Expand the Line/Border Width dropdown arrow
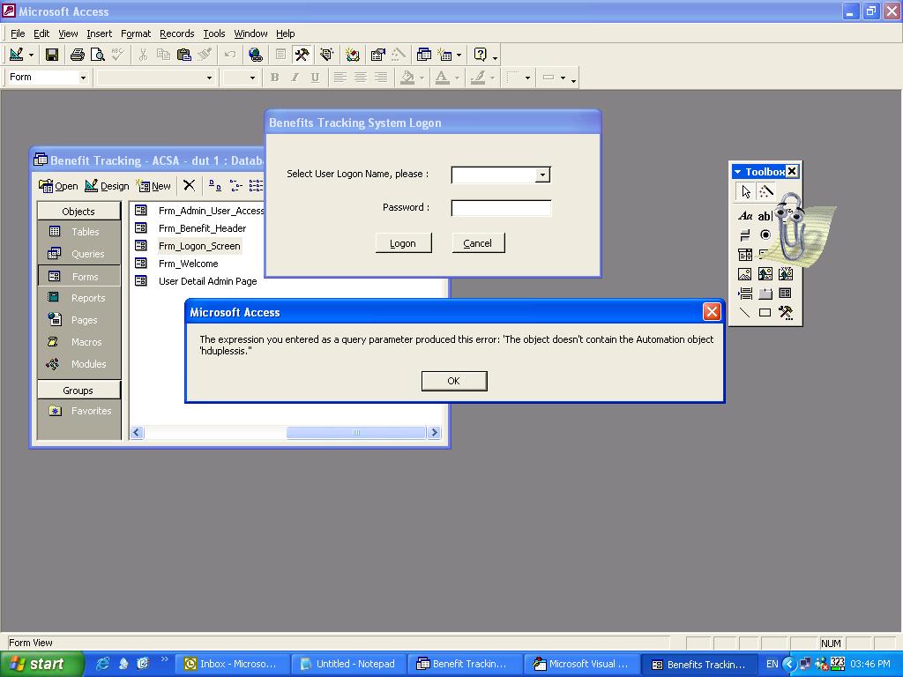Screen dimensions: 903x677 [x=527, y=78]
